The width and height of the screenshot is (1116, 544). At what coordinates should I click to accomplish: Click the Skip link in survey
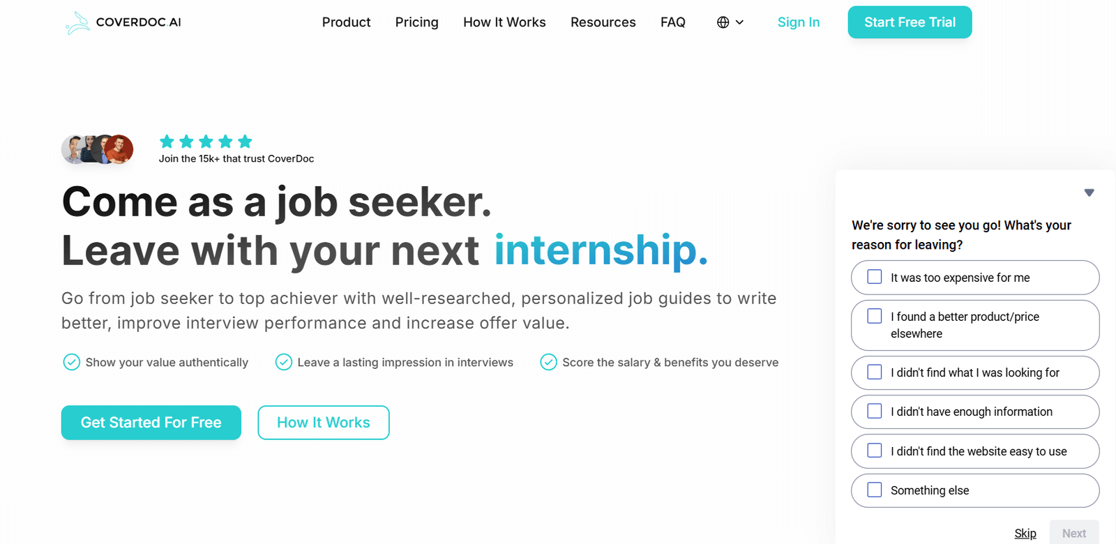1025,534
